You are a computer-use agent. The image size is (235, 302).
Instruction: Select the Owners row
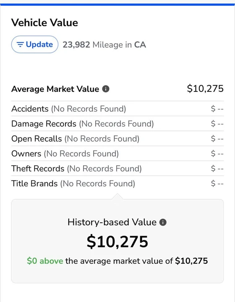(x=117, y=154)
